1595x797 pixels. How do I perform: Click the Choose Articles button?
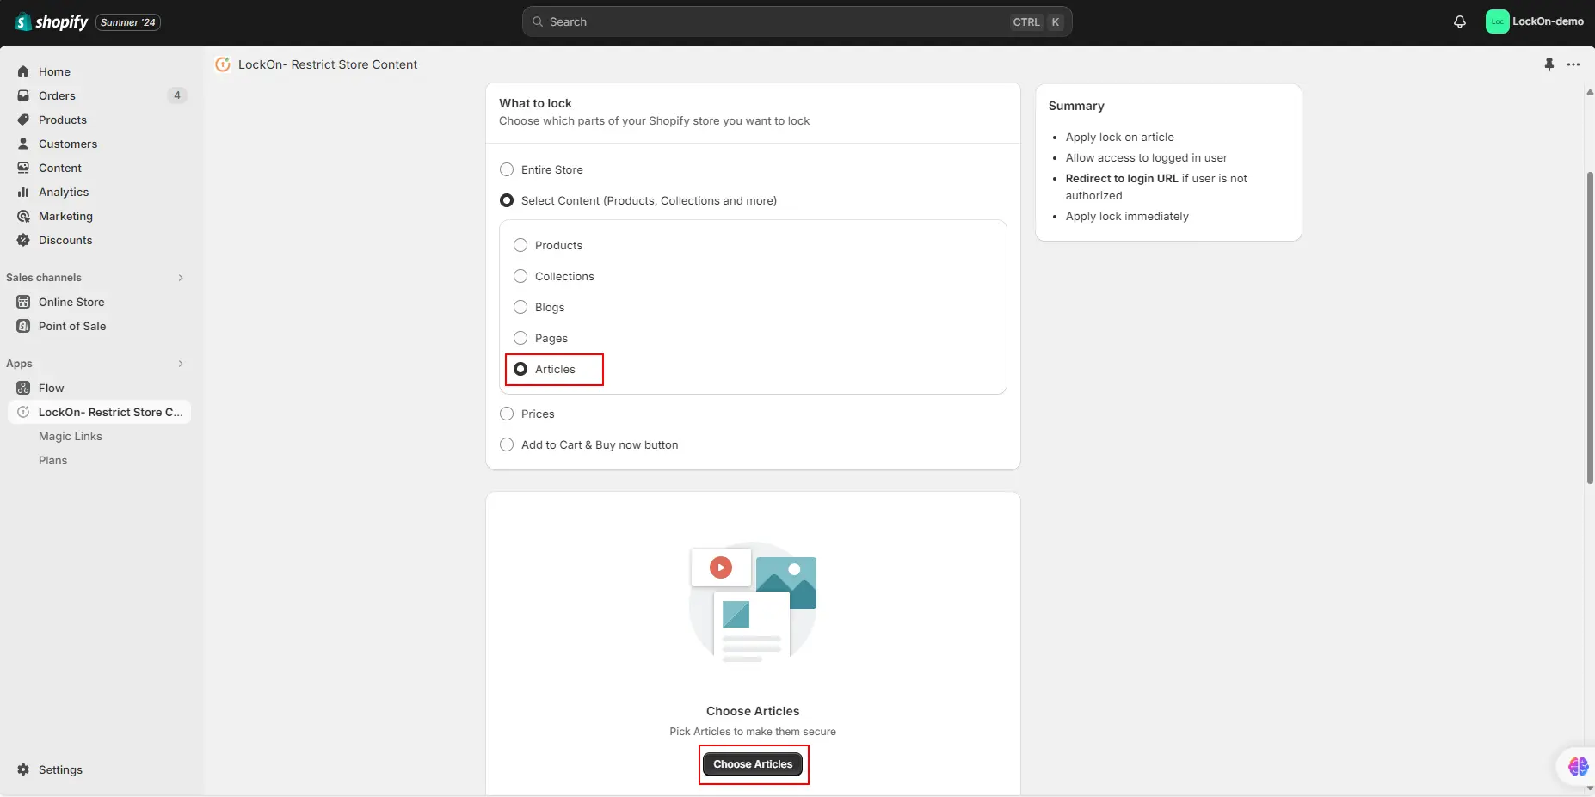pyautogui.click(x=753, y=764)
